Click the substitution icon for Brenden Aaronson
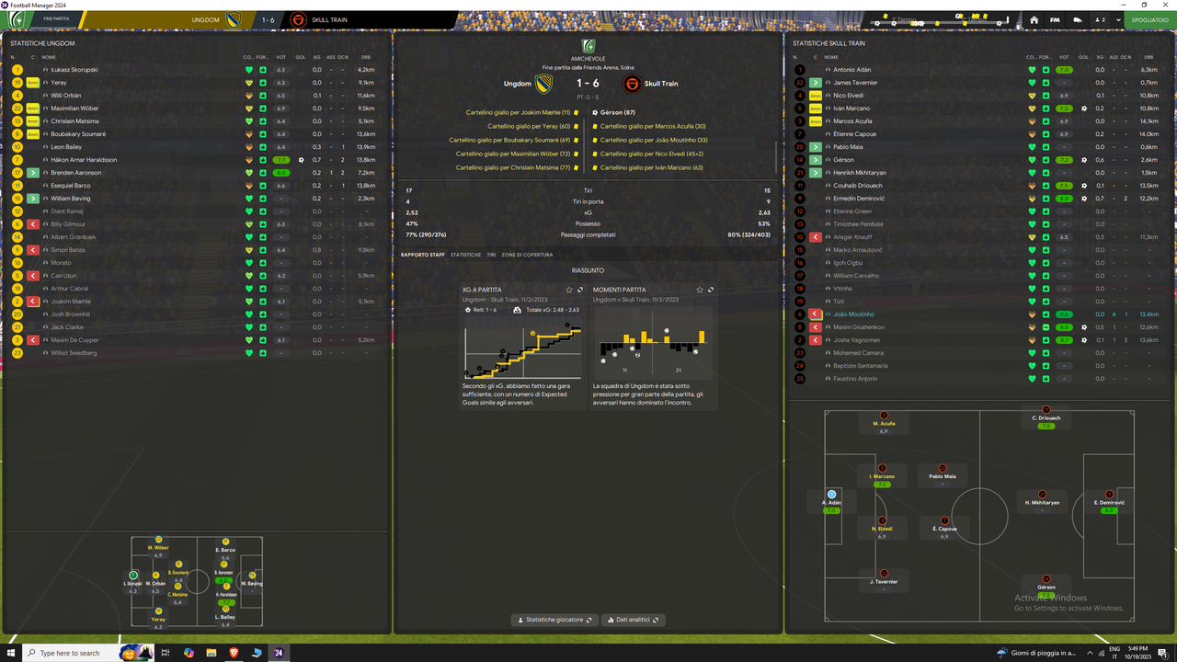The height and width of the screenshot is (662, 1177). click(x=33, y=173)
